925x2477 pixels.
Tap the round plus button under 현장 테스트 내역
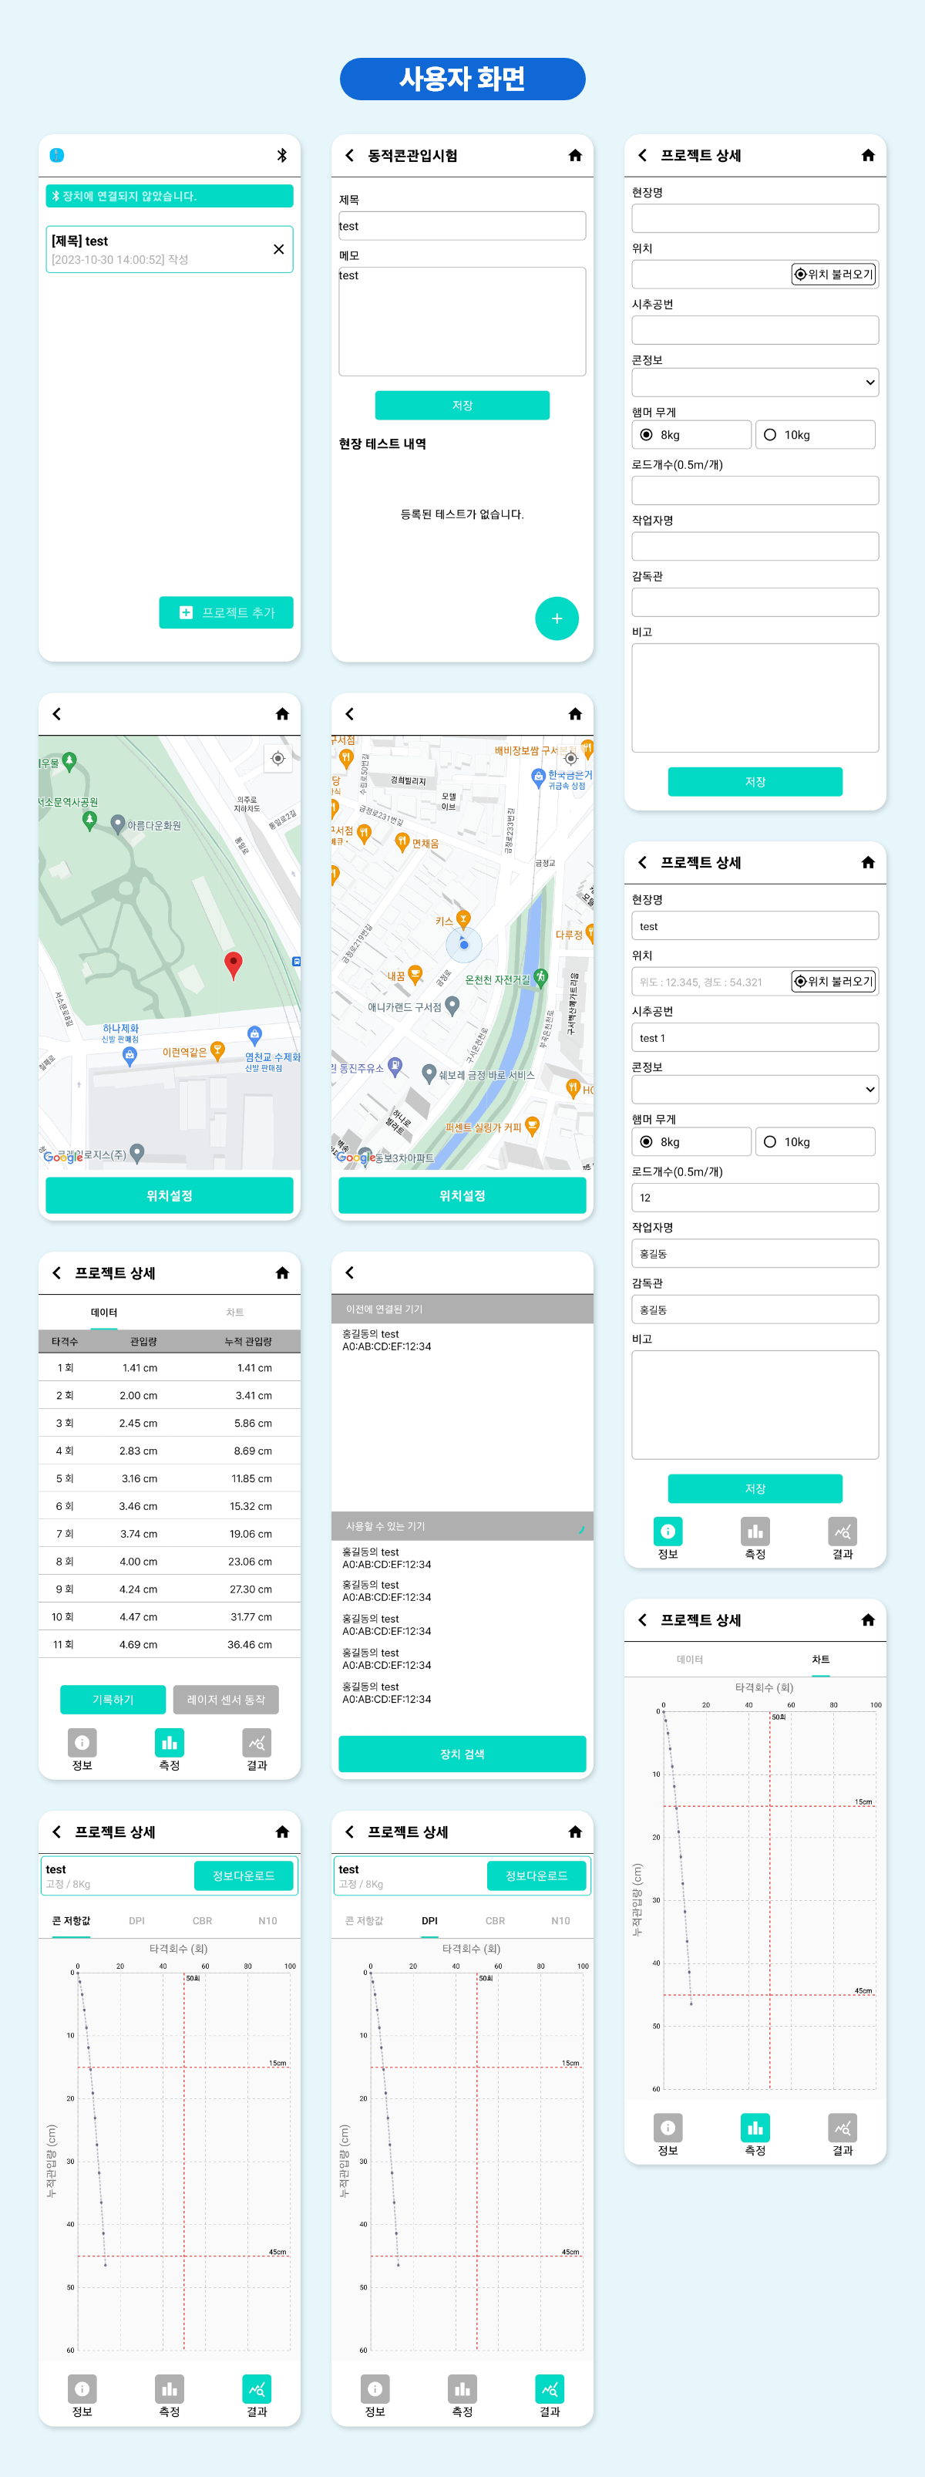point(557,618)
